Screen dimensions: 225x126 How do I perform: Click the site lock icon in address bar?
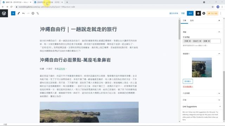[x=17, y=7]
